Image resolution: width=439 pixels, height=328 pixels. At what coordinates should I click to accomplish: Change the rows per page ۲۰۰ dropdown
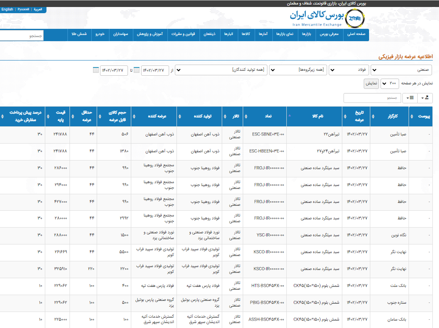tap(390, 84)
